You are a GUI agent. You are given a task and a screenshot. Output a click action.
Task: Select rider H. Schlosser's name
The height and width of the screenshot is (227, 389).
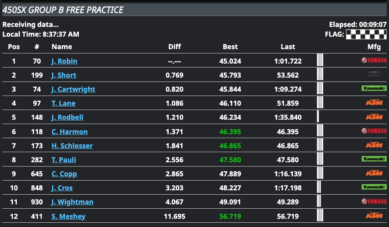pyautogui.click(x=72, y=146)
